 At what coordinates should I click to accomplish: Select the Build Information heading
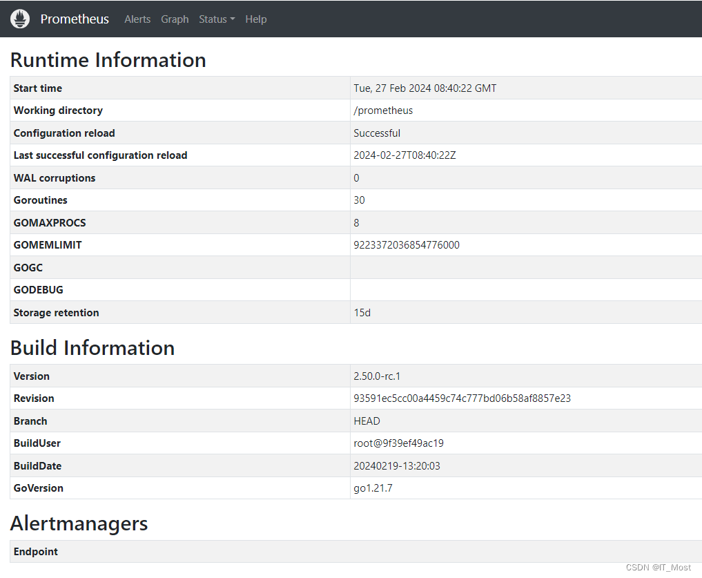(x=92, y=347)
